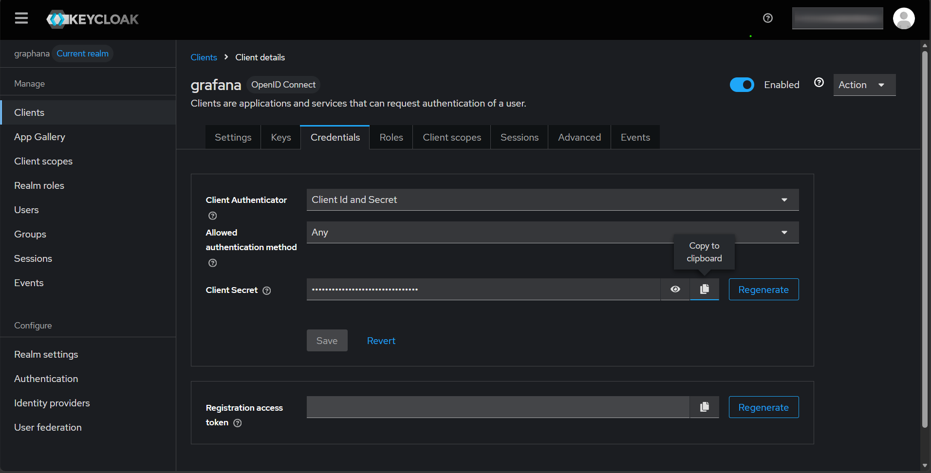Open the Action dropdown
The height and width of the screenshot is (473, 931).
[864, 85]
